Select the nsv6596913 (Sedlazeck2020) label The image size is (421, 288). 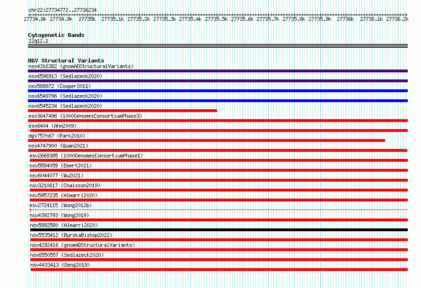click(65, 76)
